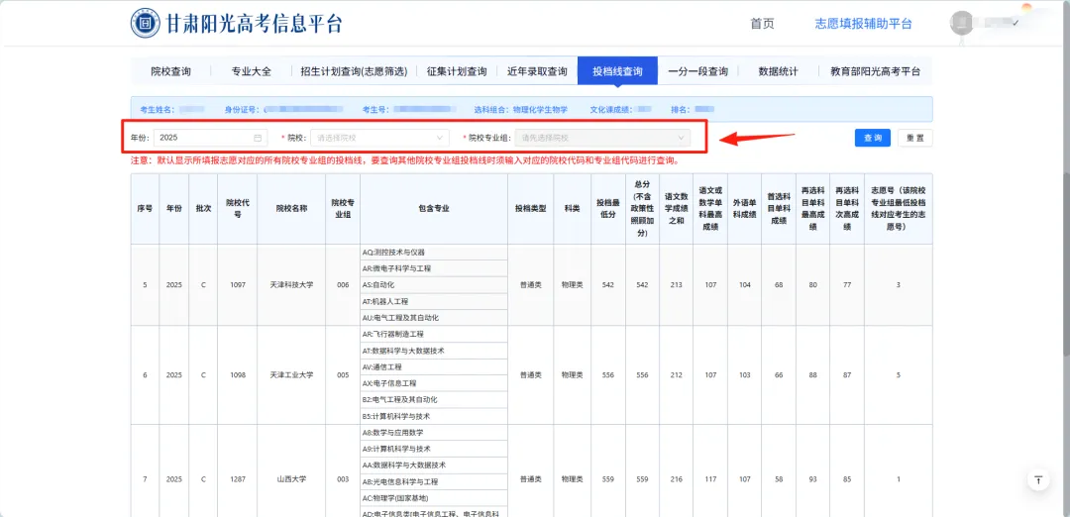
Task: Click 院校代号 cell 1287
Action: click(238, 479)
